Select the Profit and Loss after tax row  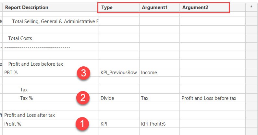click(x=51, y=115)
